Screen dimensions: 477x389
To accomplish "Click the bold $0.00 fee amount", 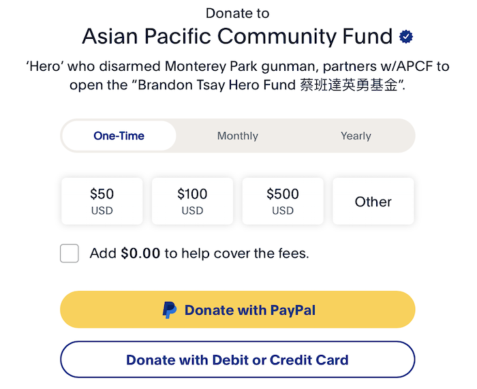I will (x=140, y=253).
